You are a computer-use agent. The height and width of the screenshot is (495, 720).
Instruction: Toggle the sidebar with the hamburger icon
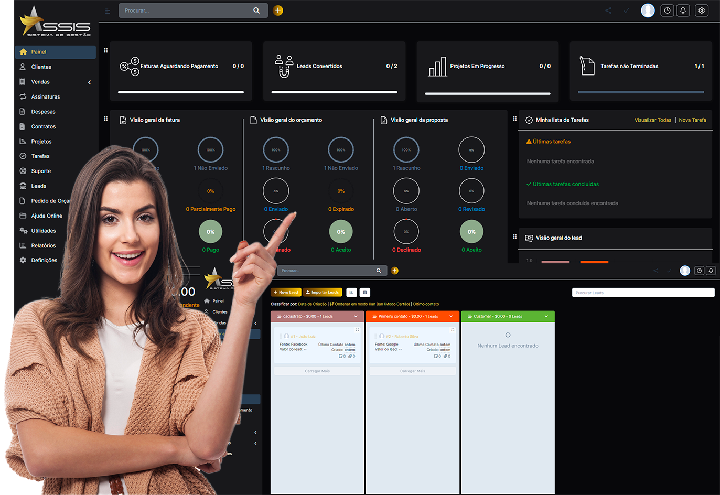point(108,11)
